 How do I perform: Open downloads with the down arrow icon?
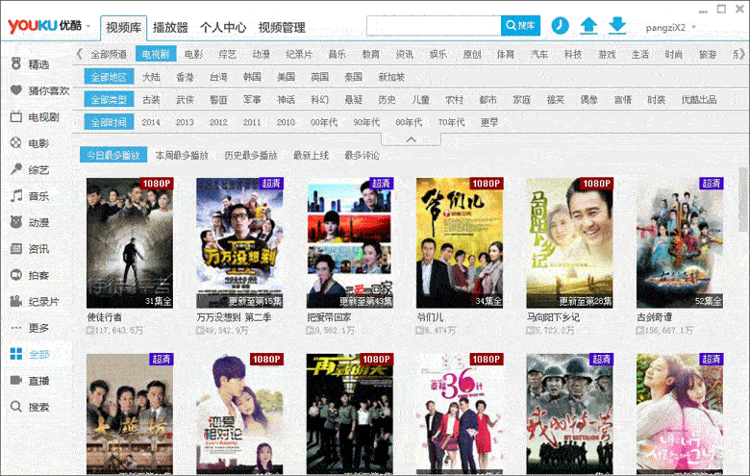click(x=617, y=25)
